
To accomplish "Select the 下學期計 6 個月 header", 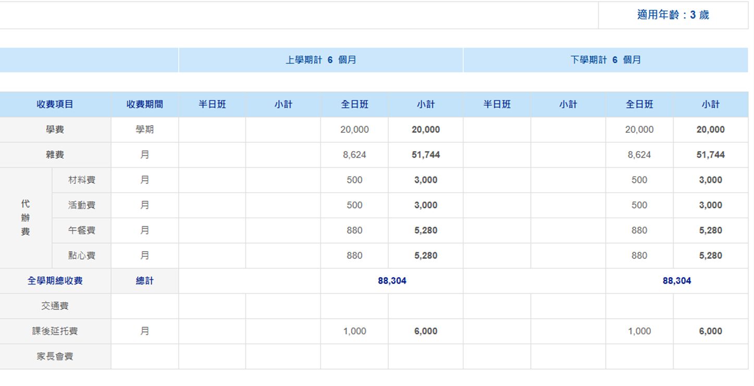I will tap(605, 60).
